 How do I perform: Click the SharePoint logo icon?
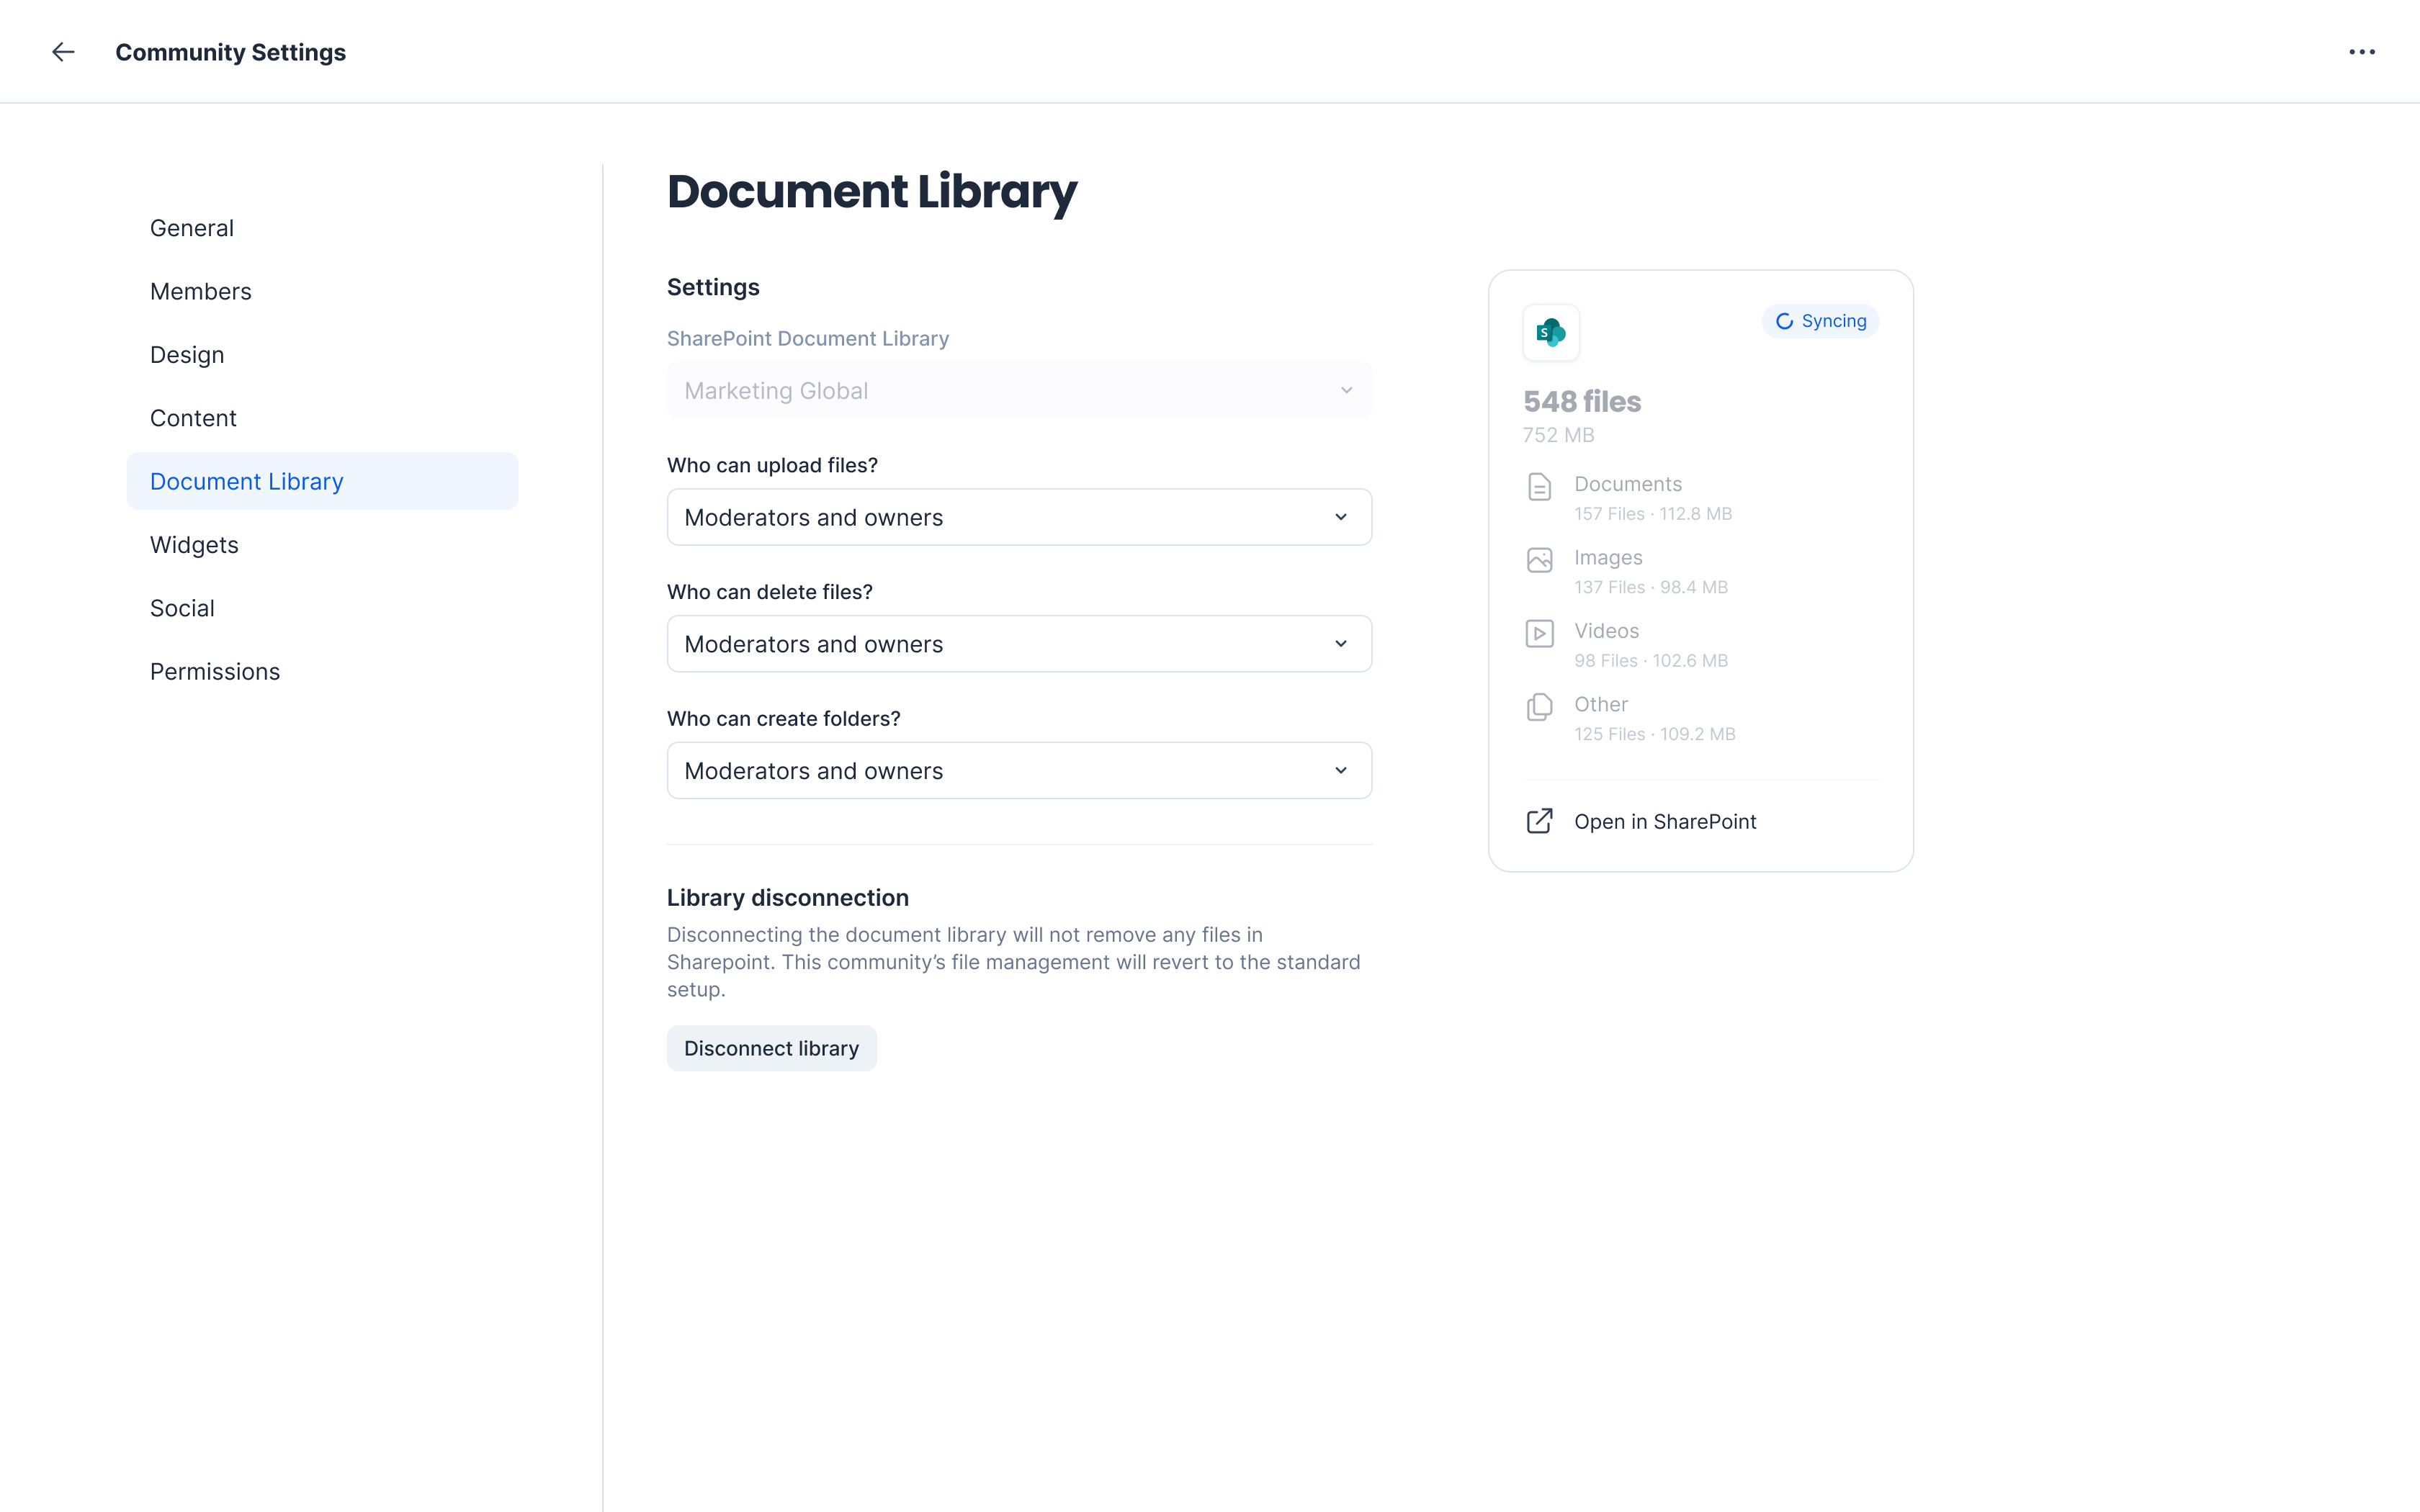coord(1550,332)
